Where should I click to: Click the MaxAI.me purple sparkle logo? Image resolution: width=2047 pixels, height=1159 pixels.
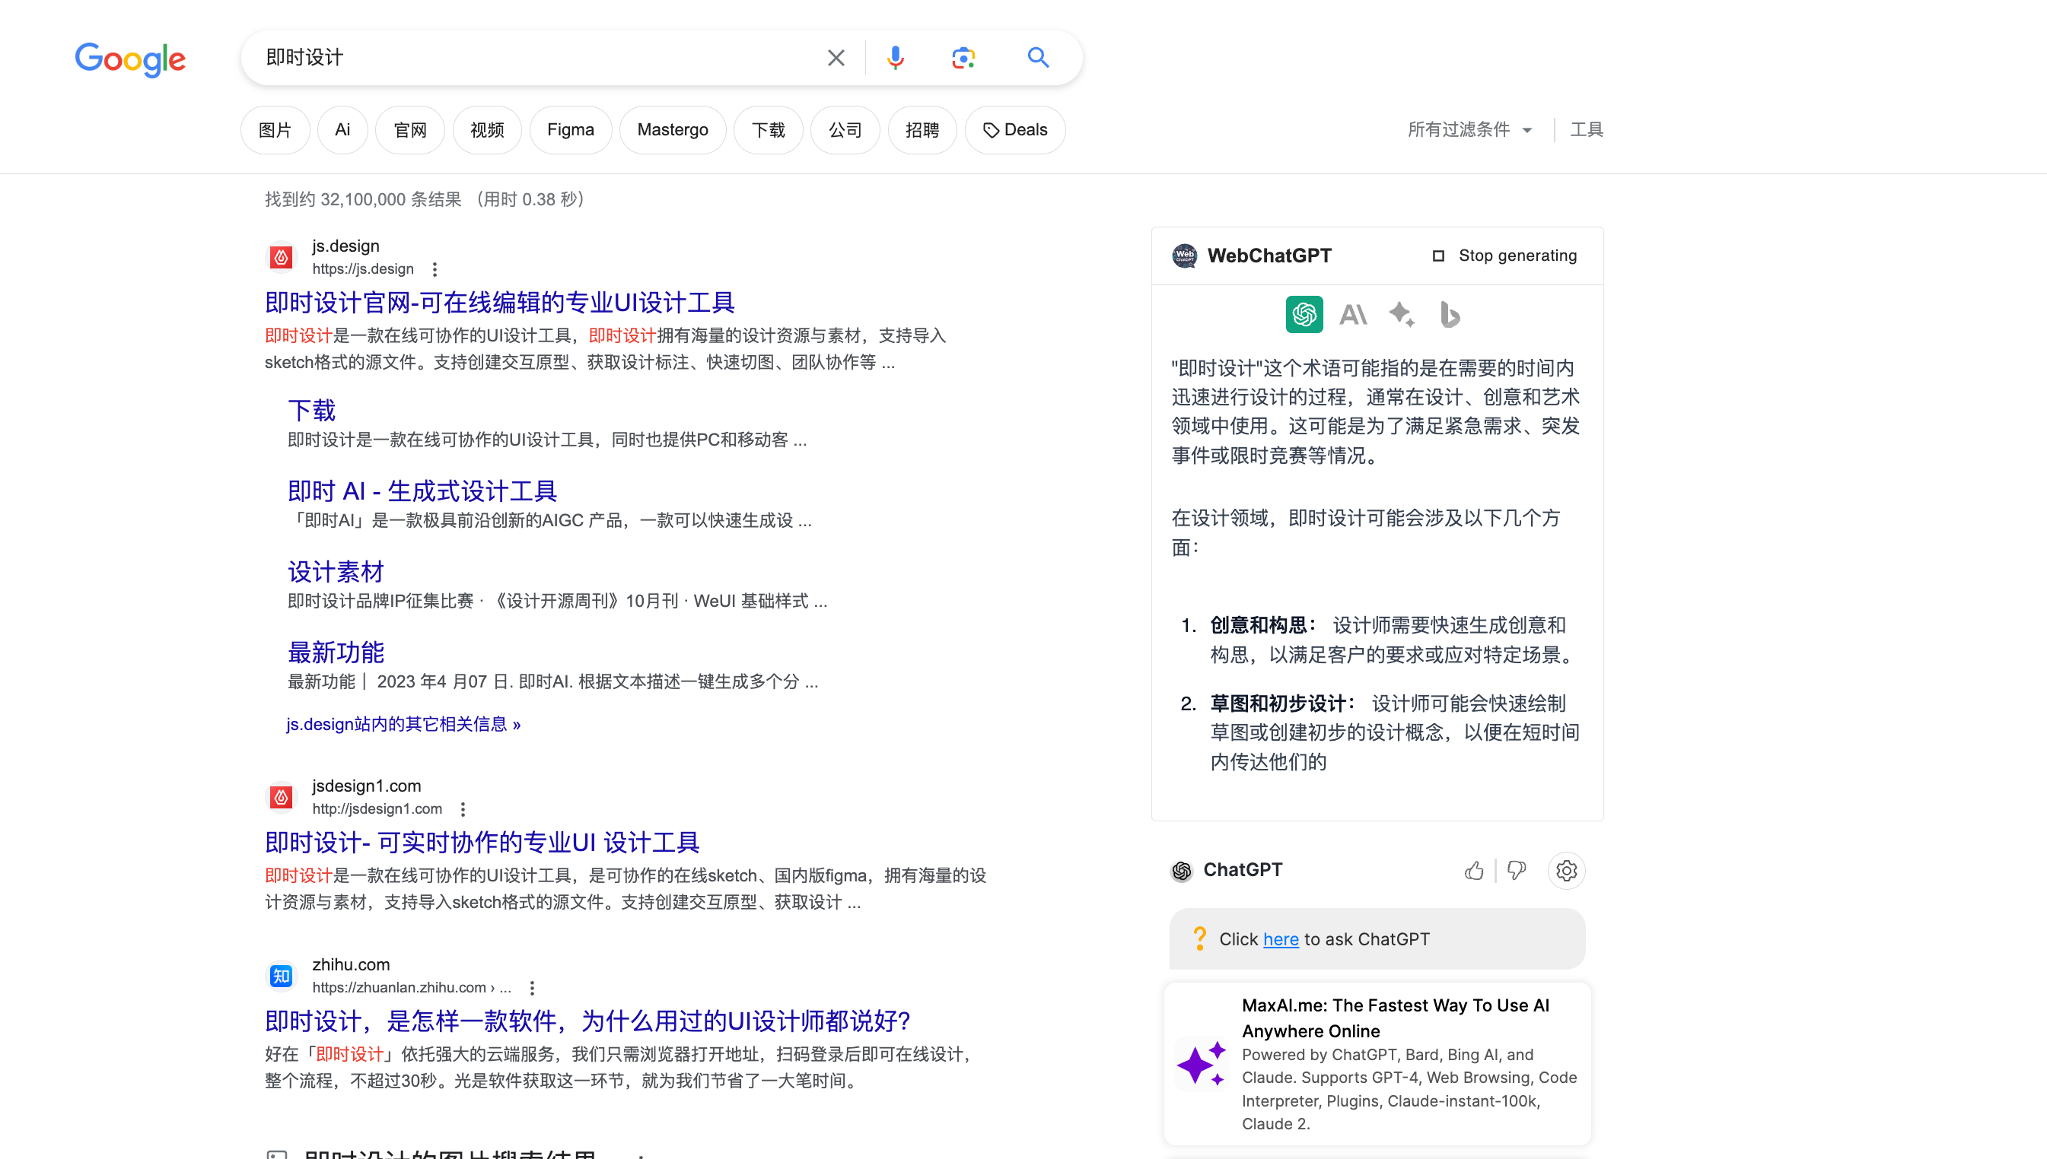pyautogui.click(x=1201, y=1064)
